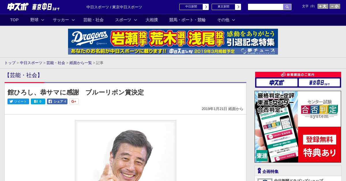This screenshot has height=181, width=346.
Task: Increase text size with the 大 button
Action: click(x=323, y=6)
